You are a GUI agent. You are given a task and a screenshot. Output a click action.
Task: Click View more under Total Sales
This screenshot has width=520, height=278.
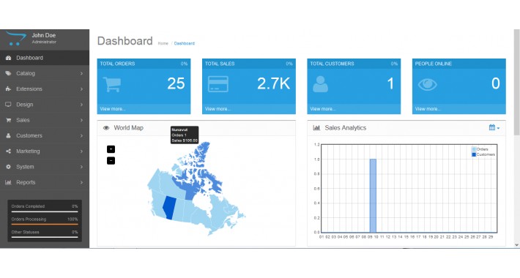(x=218, y=109)
